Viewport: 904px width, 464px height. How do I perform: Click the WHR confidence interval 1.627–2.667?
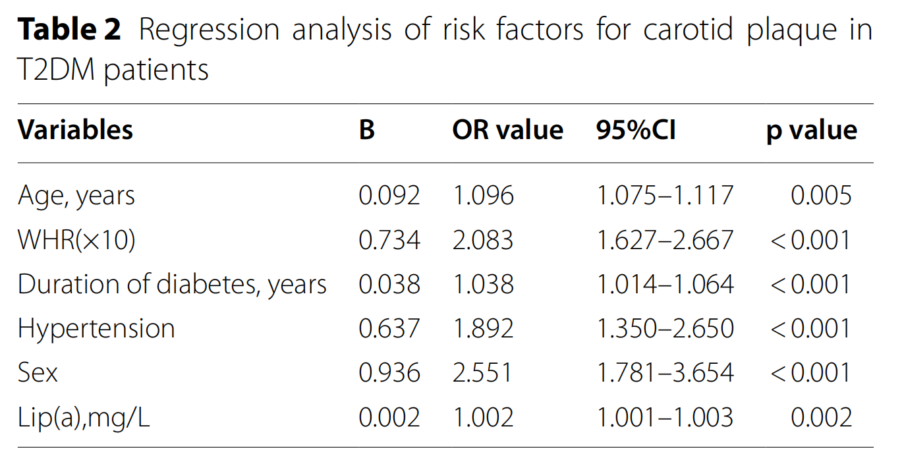click(664, 240)
